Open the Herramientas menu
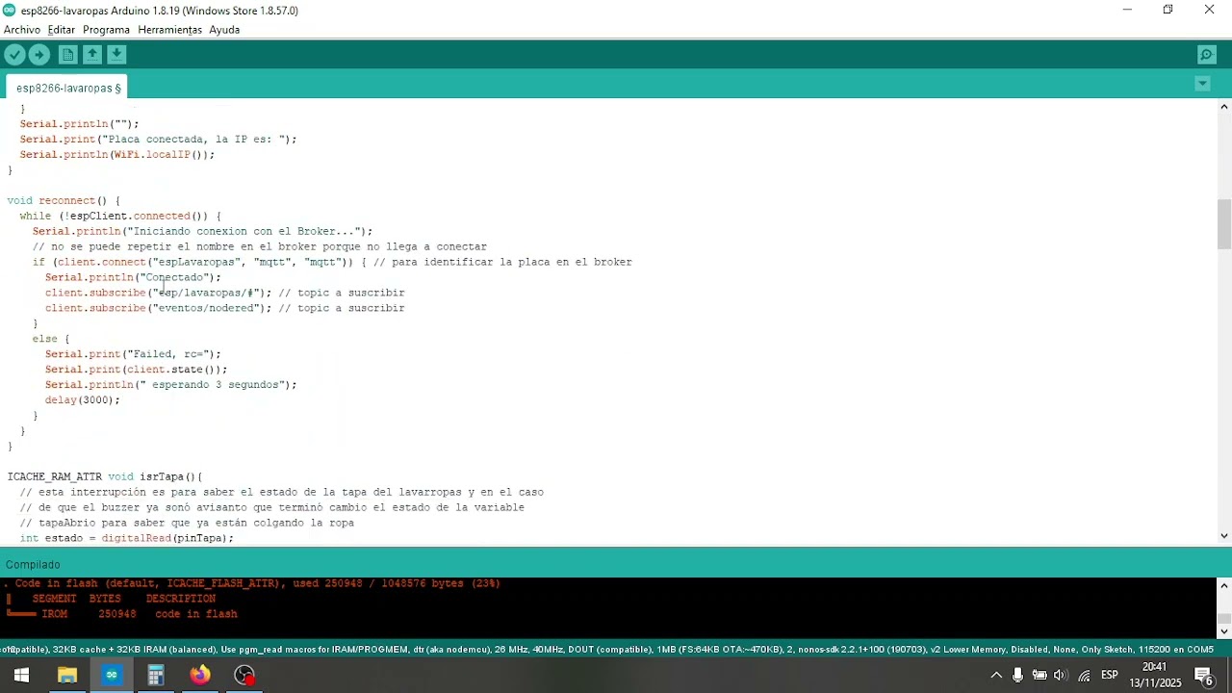Image resolution: width=1232 pixels, height=693 pixels. coord(169,30)
